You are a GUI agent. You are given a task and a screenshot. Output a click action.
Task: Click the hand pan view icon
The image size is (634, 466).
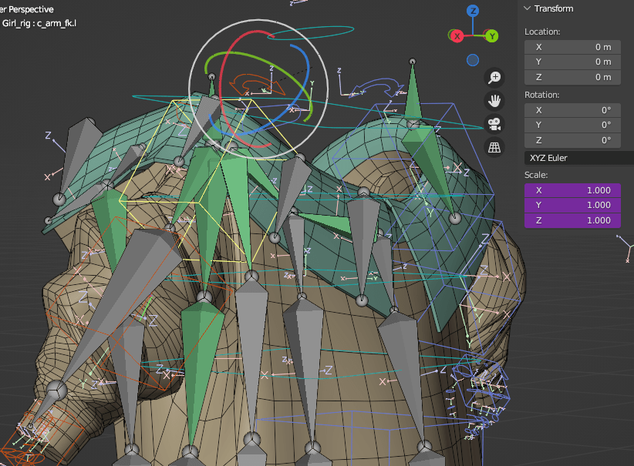point(495,100)
